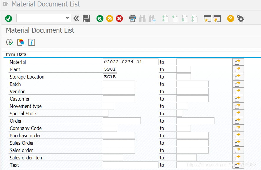
Task: Open multiple selection for Plant
Action: click(238, 69)
